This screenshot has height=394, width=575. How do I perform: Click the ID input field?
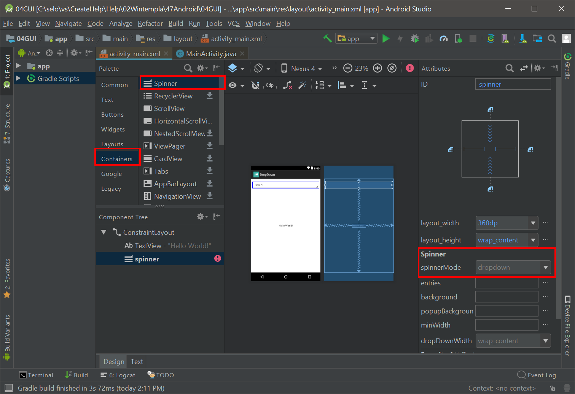tap(513, 84)
